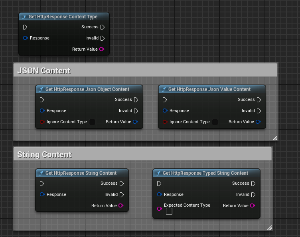Screen dimensions: 300x237
Task: Click Invalid exec pin on String Content node
Action: pyautogui.click(x=122, y=195)
